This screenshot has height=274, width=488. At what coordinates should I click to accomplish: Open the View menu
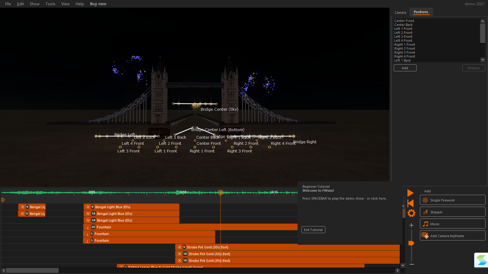pos(65,4)
